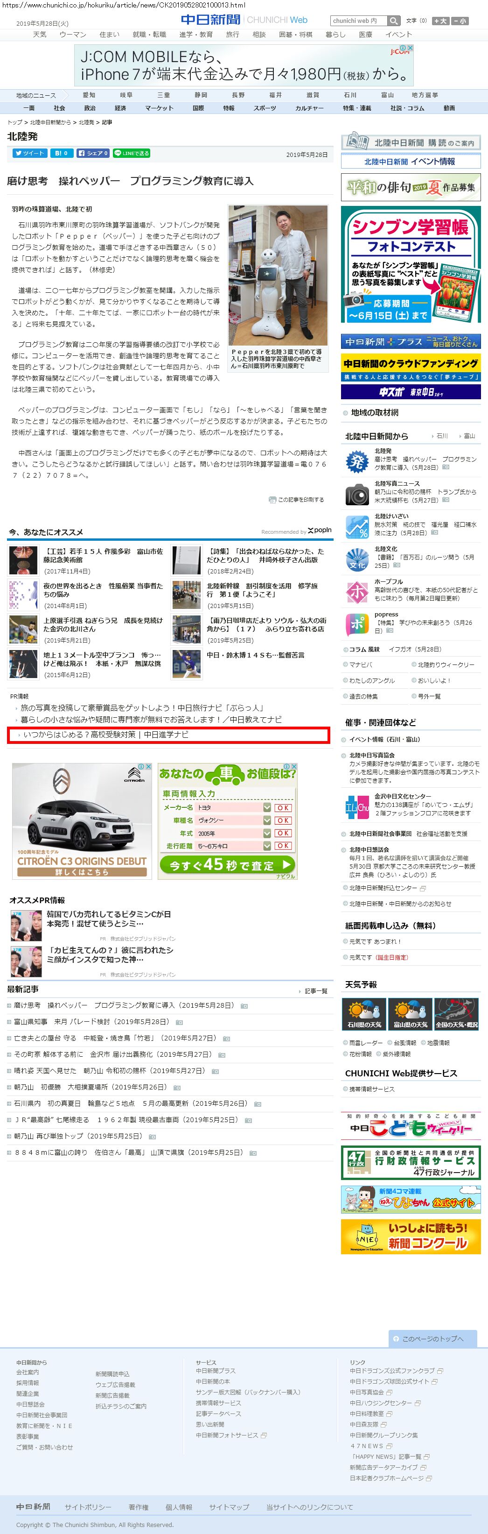Viewport: 488px width, 1534px height.
Task: Open 雨雲レーダー weather link
Action: pos(366,1043)
